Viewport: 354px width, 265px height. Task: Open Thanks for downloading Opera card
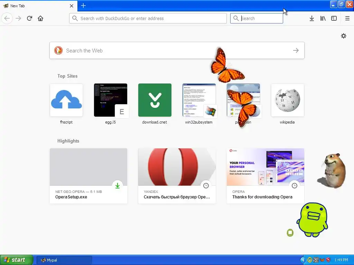265,176
